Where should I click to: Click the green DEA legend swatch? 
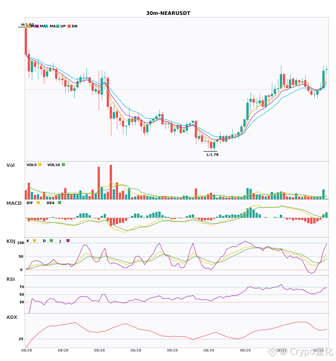[60, 203]
